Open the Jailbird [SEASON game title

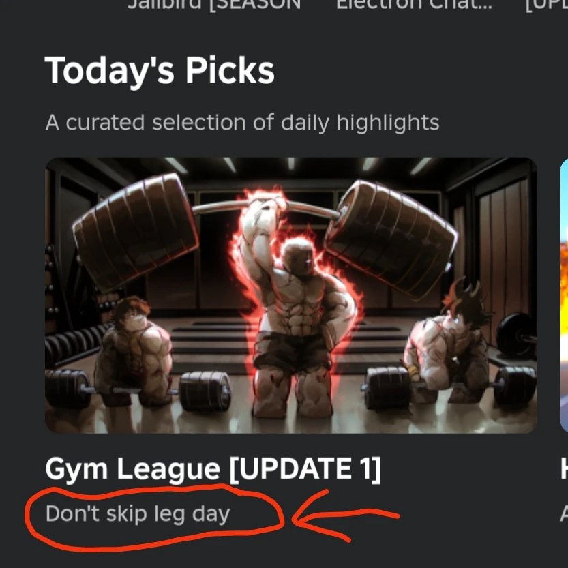[214, 5]
